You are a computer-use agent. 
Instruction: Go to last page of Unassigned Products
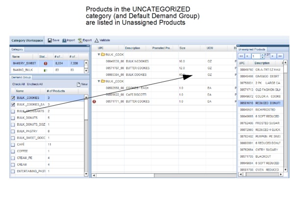click(281, 56)
